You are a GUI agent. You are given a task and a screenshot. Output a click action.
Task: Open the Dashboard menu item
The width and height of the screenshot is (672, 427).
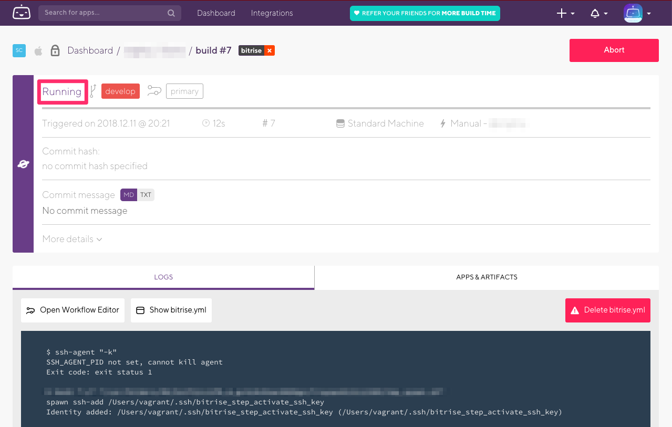coord(216,13)
